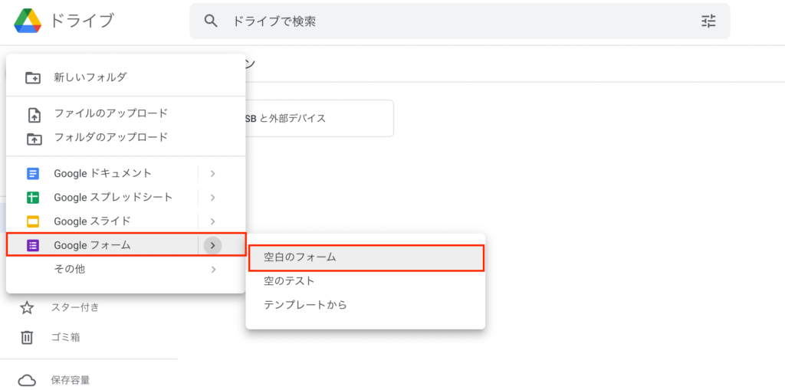Expand the Google スライド submenu arrow
785x390 pixels.
pyautogui.click(x=213, y=221)
